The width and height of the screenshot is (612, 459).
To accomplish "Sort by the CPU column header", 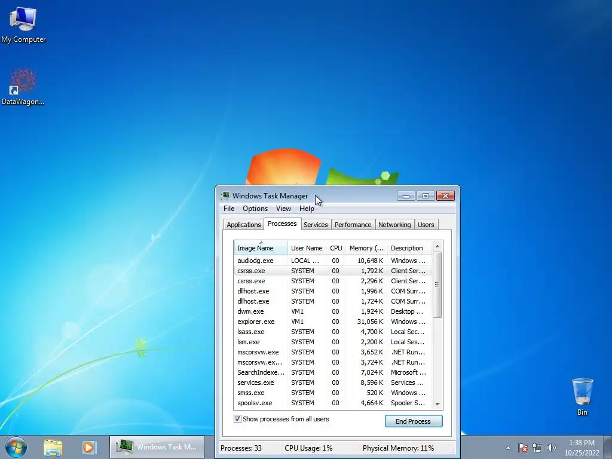I will pos(336,248).
